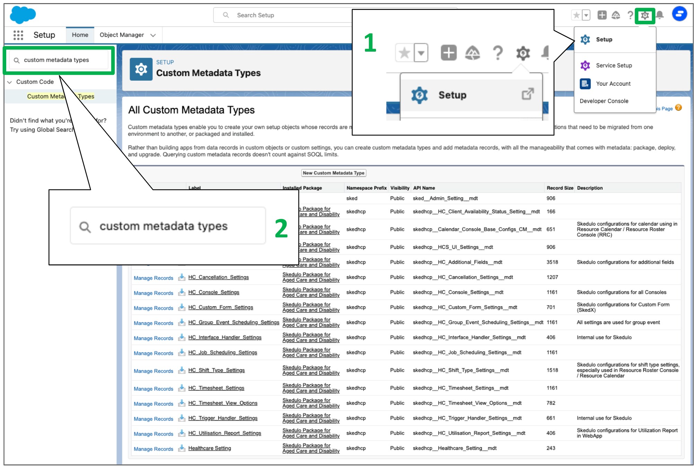Choose Developer Console menu entry

pos(604,101)
